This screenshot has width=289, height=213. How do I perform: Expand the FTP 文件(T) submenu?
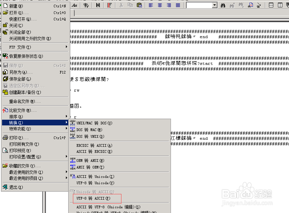pos(35,47)
